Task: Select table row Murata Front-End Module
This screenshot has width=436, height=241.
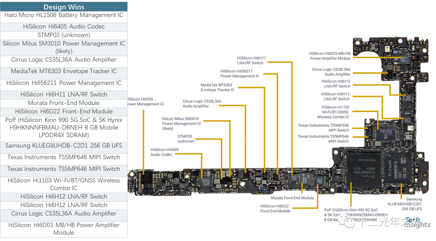Action: click(x=64, y=103)
